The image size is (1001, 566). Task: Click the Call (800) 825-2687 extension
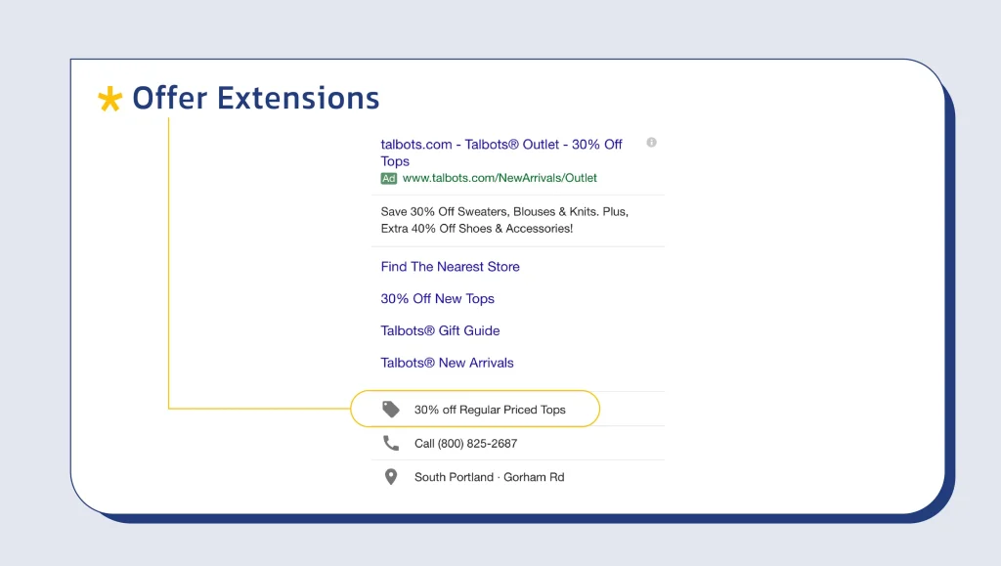(465, 444)
